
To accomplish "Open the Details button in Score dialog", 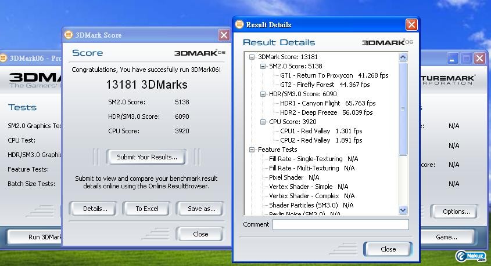I will coord(95,209).
